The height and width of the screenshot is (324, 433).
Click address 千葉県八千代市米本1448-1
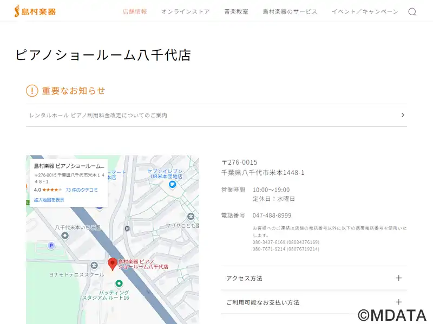[x=263, y=173]
